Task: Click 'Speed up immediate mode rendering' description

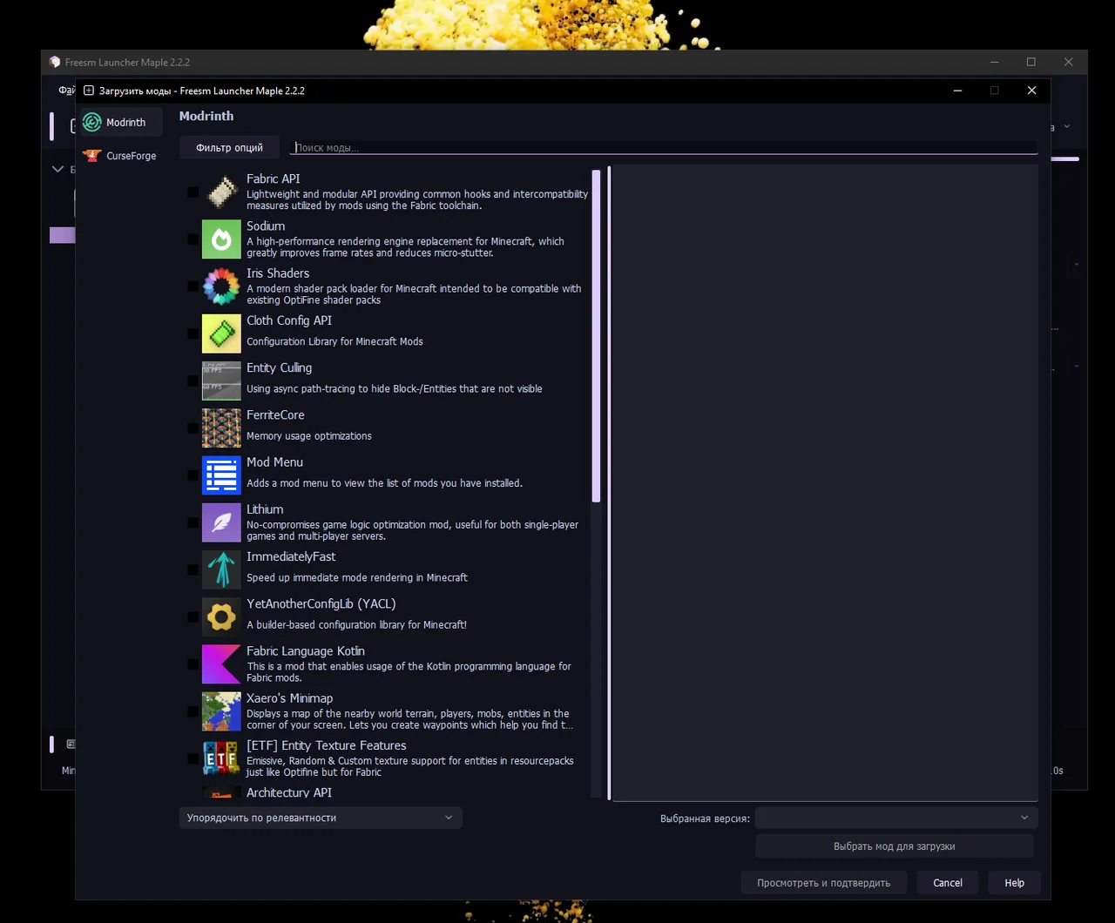Action: [357, 577]
